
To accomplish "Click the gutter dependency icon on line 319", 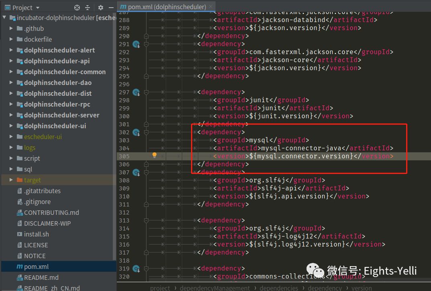I will (136, 269).
